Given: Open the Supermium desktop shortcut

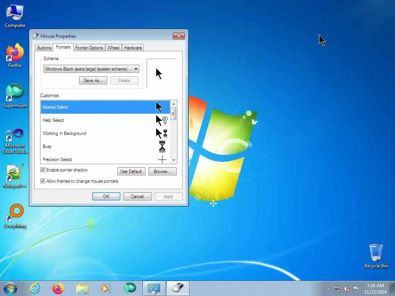Looking at the screenshot, I should (x=15, y=96).
